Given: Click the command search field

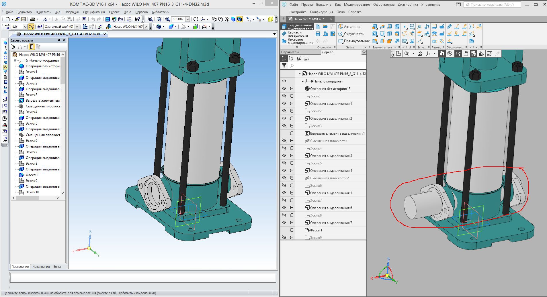Looking at the screenshot, I should 492,5.
